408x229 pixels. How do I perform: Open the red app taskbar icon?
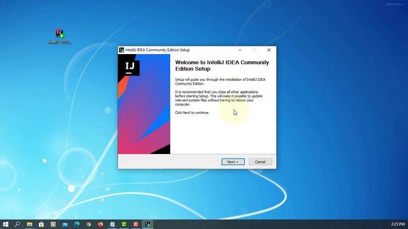click(136, 224)
